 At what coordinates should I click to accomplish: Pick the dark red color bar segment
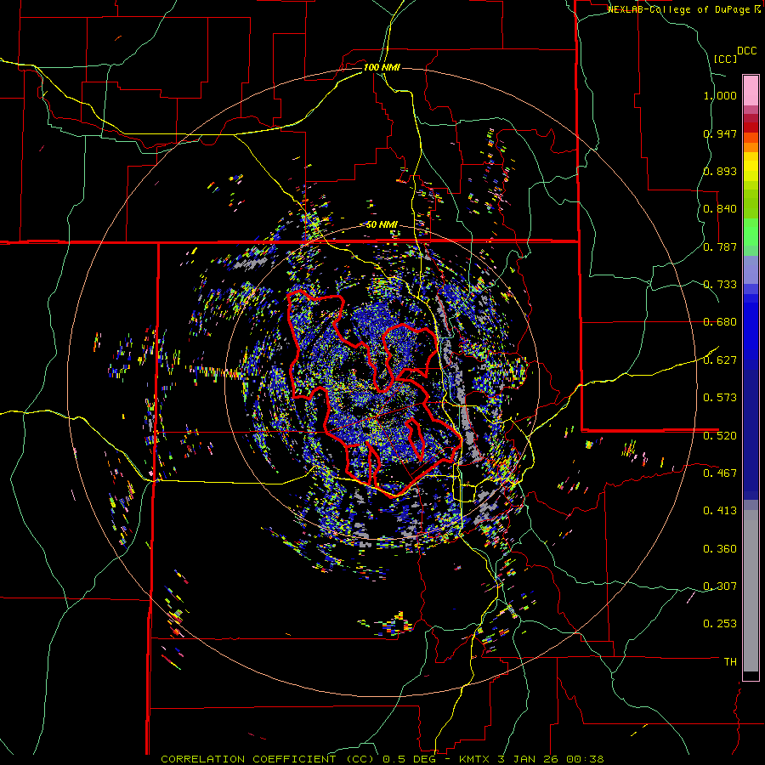click(751, 127)
